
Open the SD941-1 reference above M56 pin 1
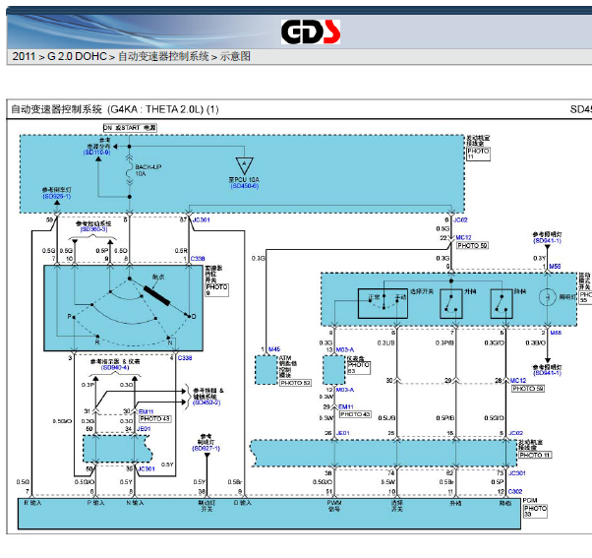[548, 241]
